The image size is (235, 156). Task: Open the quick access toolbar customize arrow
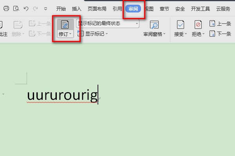46,9
